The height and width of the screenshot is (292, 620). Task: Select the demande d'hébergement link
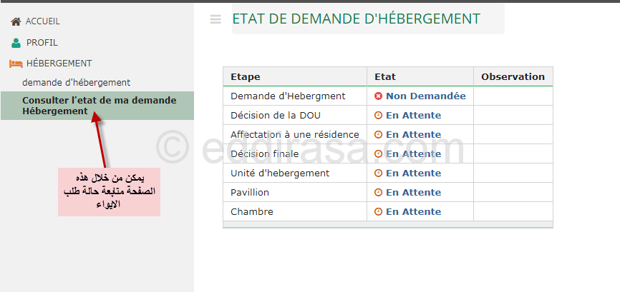[76, 83]
